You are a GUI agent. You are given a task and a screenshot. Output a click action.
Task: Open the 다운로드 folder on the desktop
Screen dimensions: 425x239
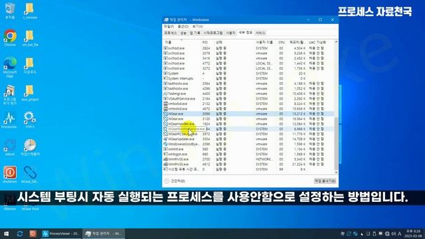point(30,66)
